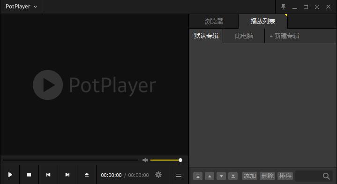Screen dimensions: 337x184
Task: Switch to the 播放列表 tab
Action: 263,21
